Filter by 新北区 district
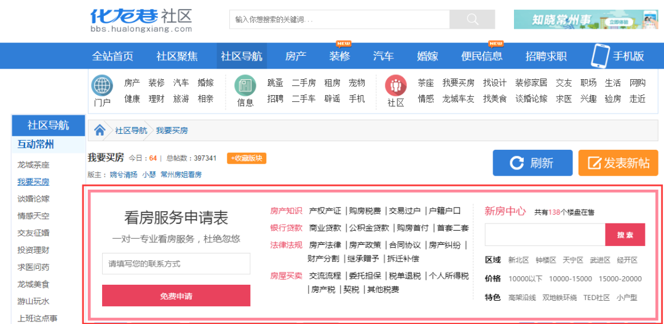This screenshot has width=664, height=324. (x=518, y=260)
